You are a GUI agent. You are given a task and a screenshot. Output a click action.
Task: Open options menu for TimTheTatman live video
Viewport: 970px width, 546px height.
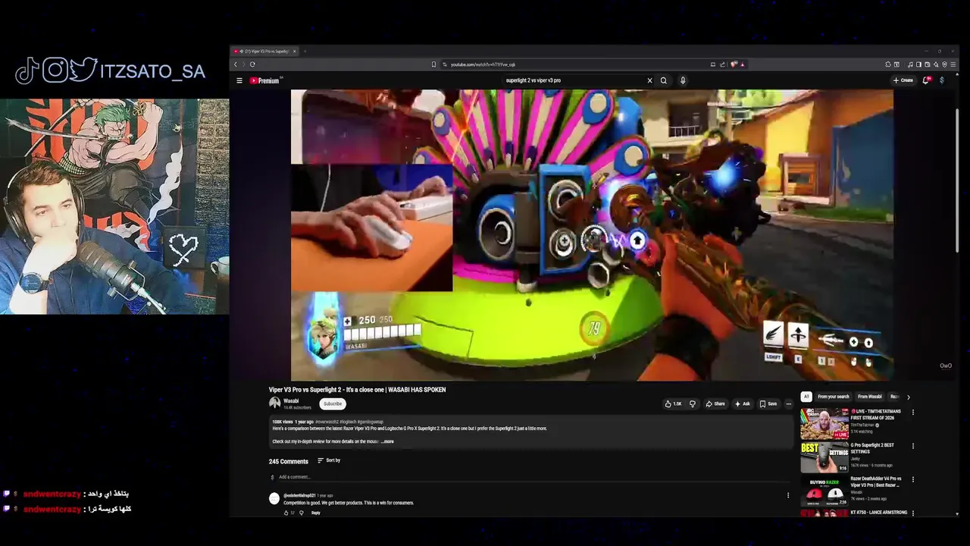913,413
